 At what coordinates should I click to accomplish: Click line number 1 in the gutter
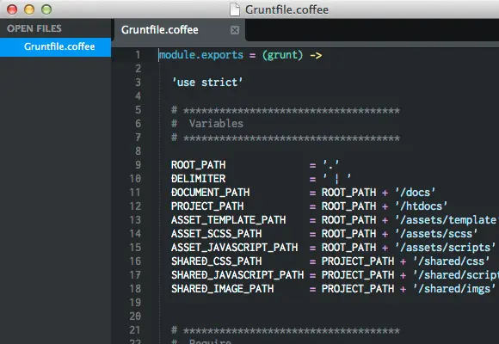(x=138, y=55)
